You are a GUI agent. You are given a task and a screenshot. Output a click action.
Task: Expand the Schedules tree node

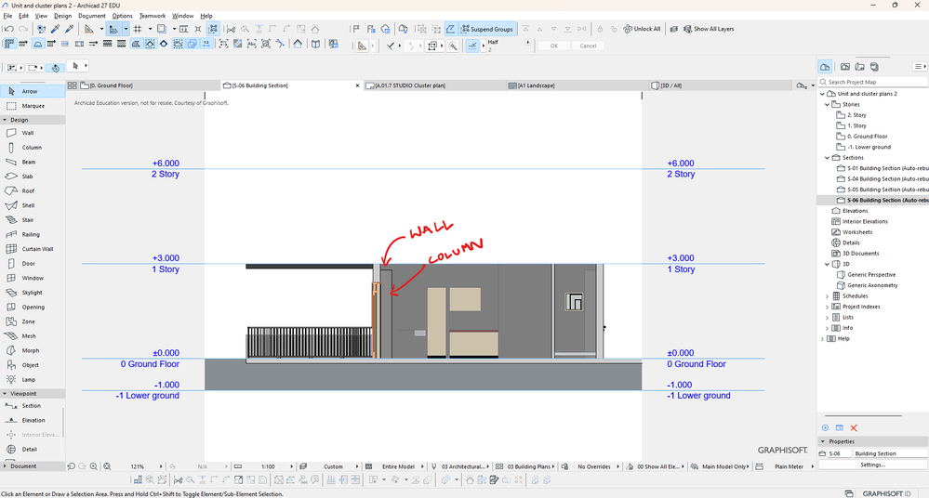point(827,296)
